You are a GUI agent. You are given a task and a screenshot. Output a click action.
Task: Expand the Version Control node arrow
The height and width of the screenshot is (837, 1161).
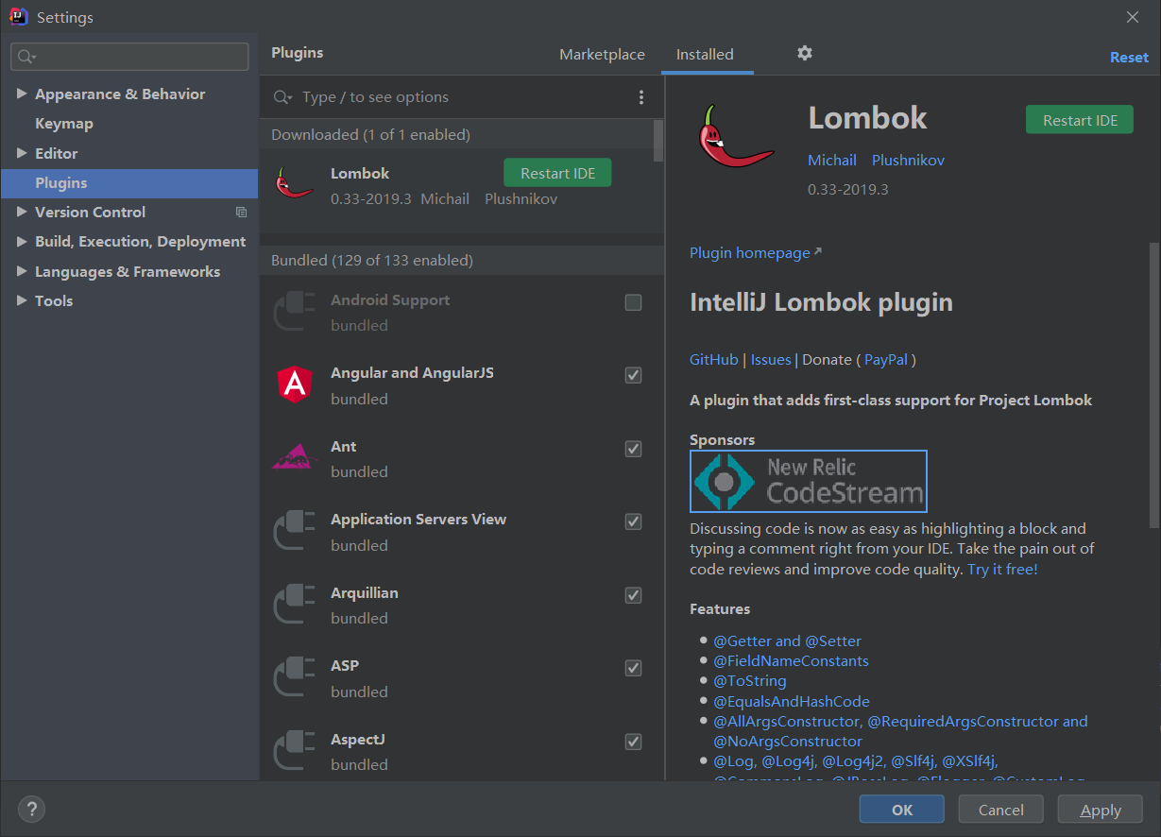click(22, 213)
